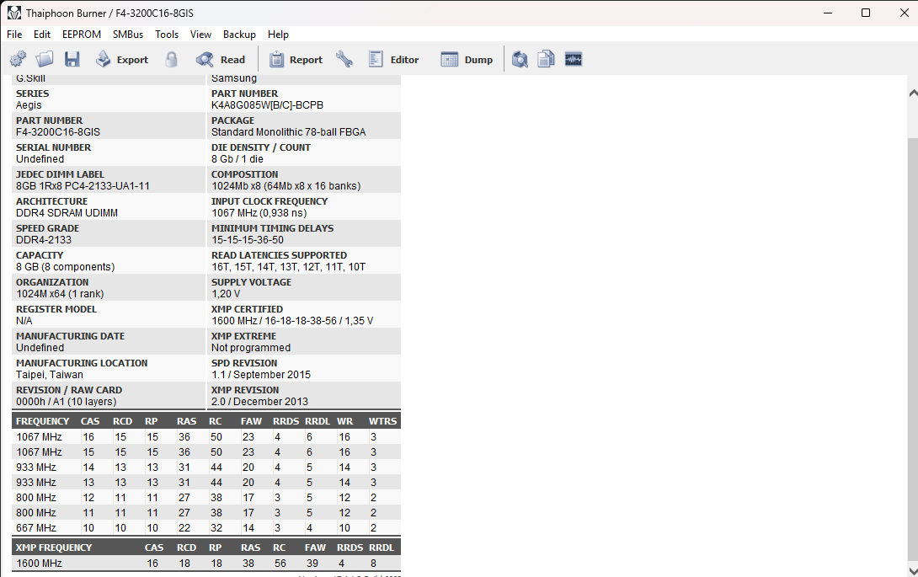
Task: Open the SPD Editor
Action: click(393, 59)
